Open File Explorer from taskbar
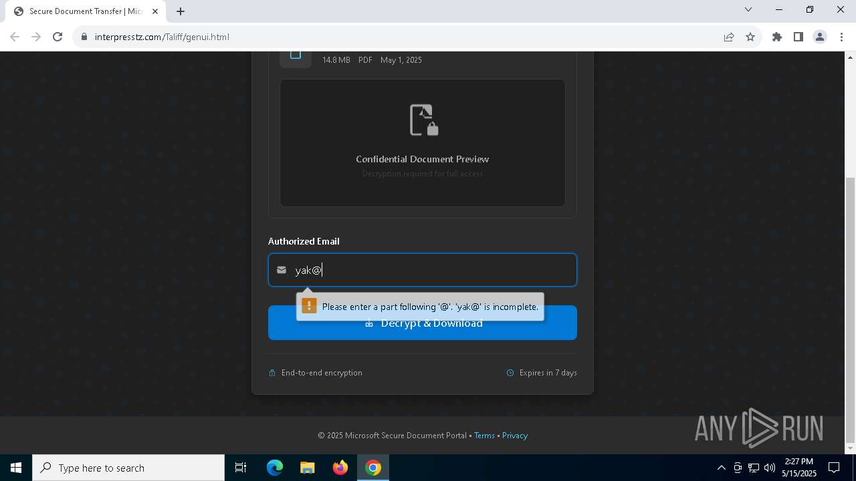856x481 pixels. (x=307, y=468)
